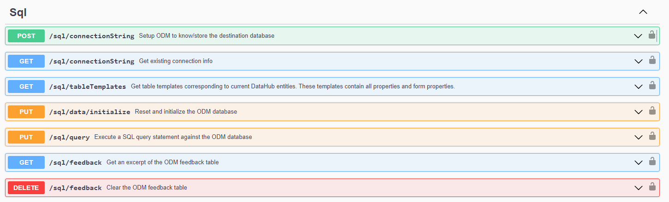Click lock icon on GET /sql/connectionString row
Image resolution: width=669 pixels, height=202 pixels.
point(652,60)
